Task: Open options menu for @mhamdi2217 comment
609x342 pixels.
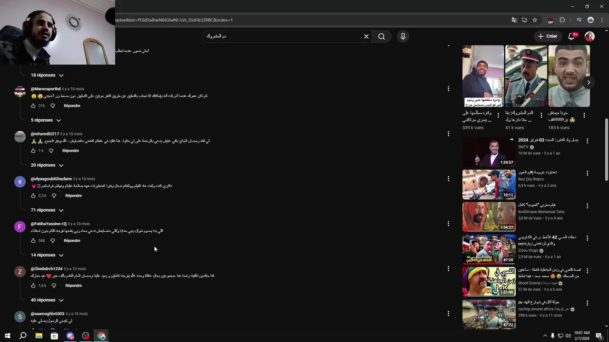Action: [x=448, y=134]
